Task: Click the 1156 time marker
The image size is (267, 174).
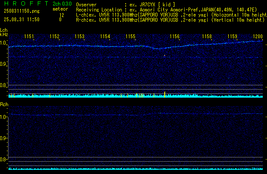Action: tap(174, 36)
